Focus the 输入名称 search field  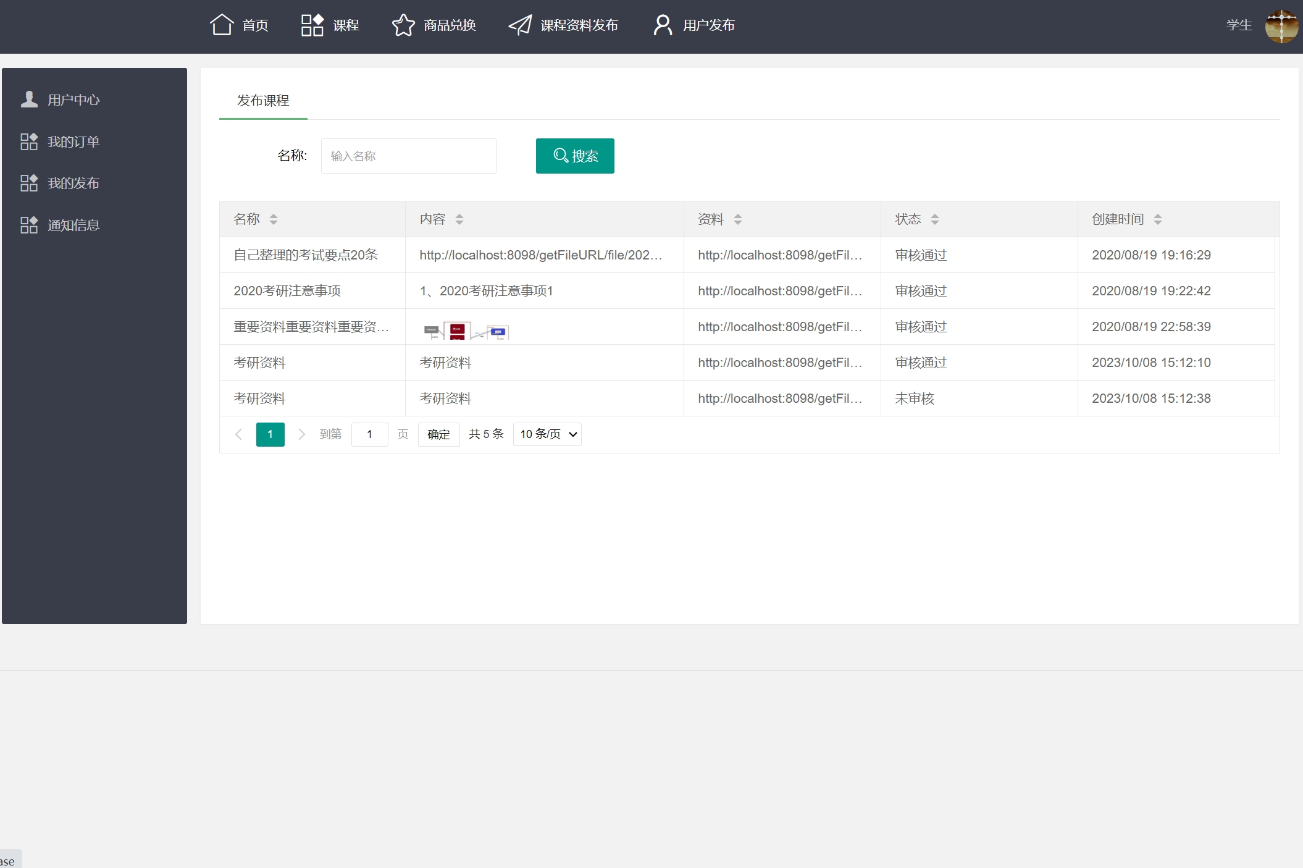pos(409,156)
